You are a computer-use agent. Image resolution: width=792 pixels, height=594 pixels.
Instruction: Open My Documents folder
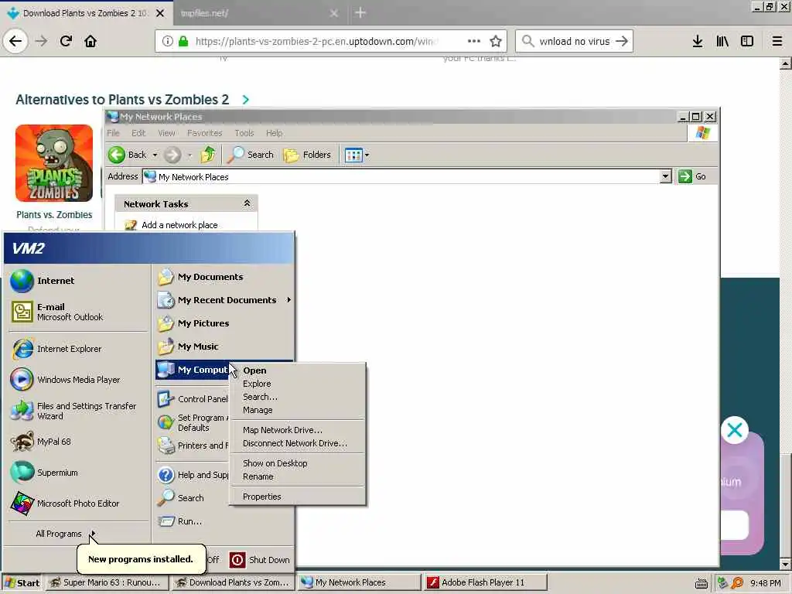(224, 277)
